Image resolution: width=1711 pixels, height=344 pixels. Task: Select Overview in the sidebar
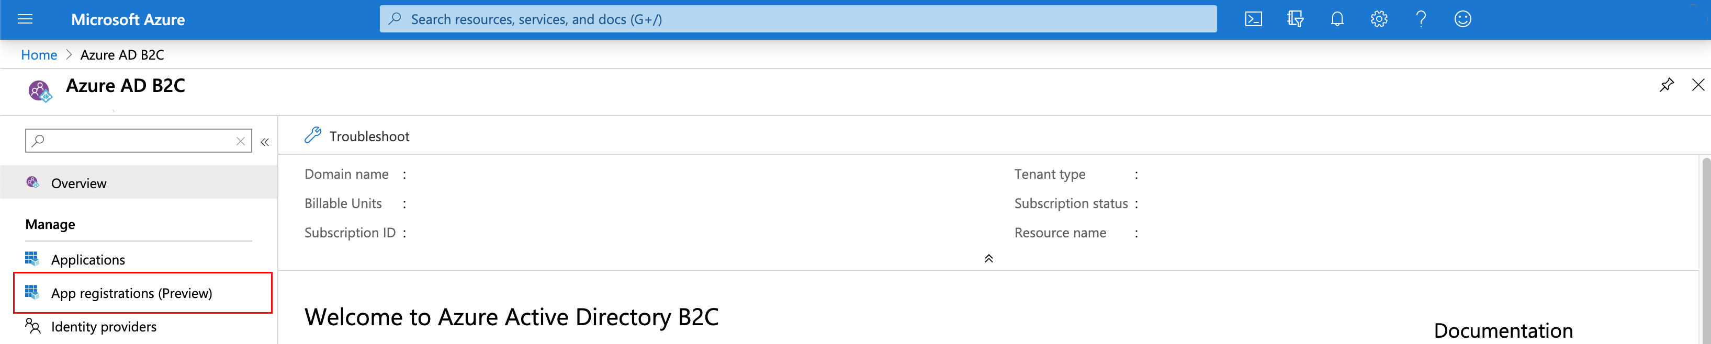click(x=138, y=182)
